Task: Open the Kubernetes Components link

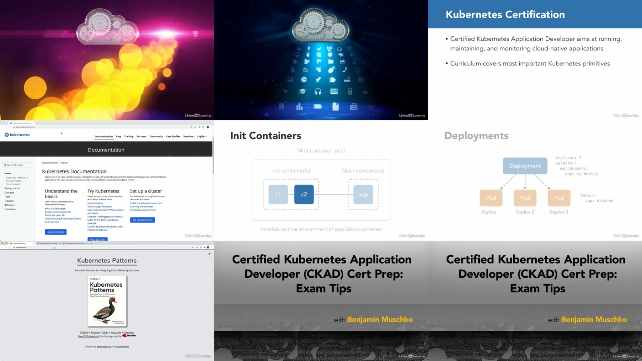Action: tap(58, 212)
